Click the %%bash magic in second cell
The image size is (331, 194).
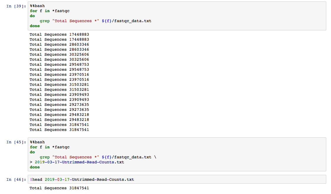(x=35, y=142)
